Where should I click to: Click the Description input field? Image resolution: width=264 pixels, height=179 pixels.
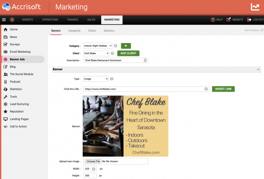(x=116, y=60)
